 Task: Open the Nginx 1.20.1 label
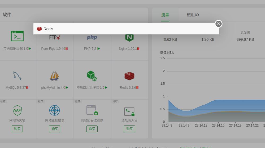click(128, 49)
